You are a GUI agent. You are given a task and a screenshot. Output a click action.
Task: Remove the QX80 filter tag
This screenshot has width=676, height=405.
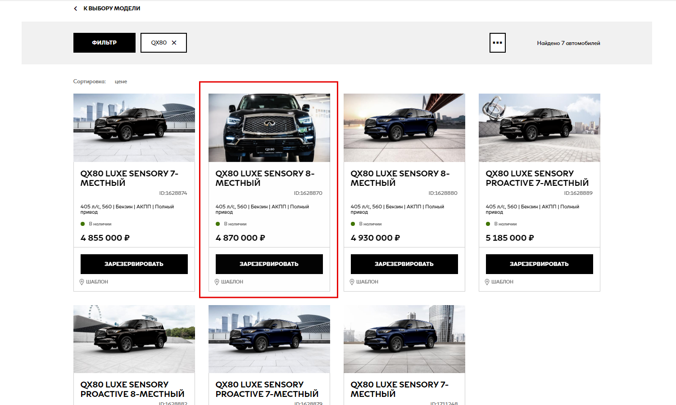click(x=174, y=43)
